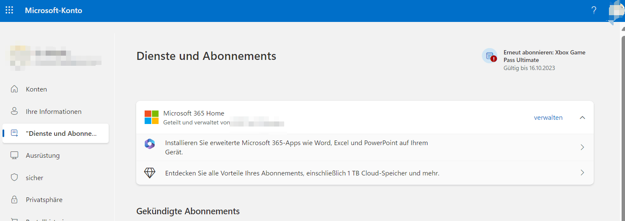Screen dimensions: 625x221
Task: Click the Ausrüstung monitor icon
Action: pos(14,155)
